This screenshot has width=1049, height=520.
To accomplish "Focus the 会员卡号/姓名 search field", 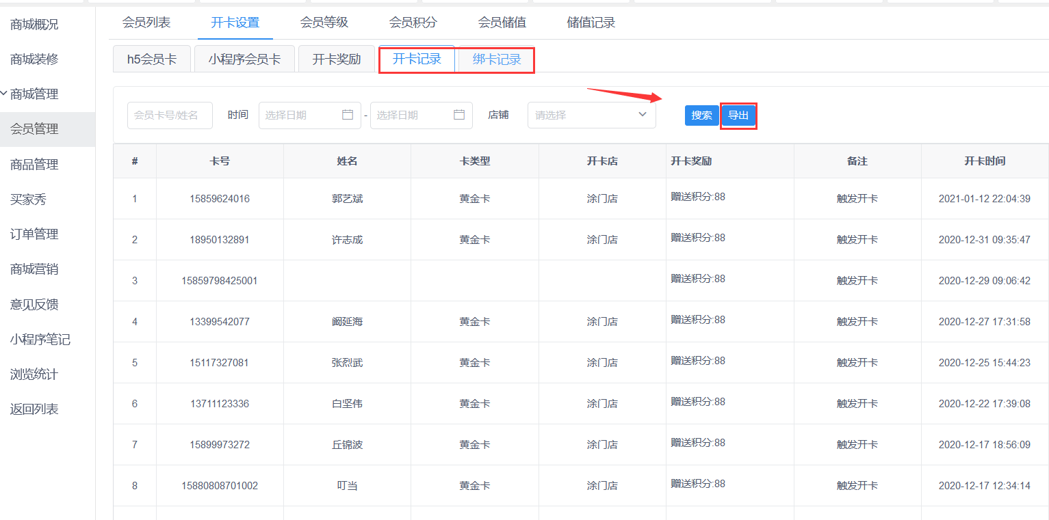I will 170,115.
